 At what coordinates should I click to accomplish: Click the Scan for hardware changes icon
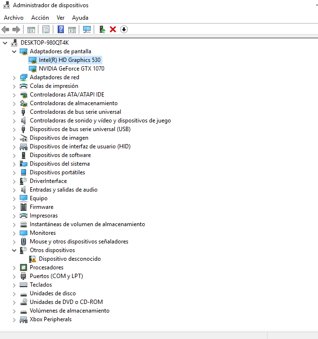(87, 29)
